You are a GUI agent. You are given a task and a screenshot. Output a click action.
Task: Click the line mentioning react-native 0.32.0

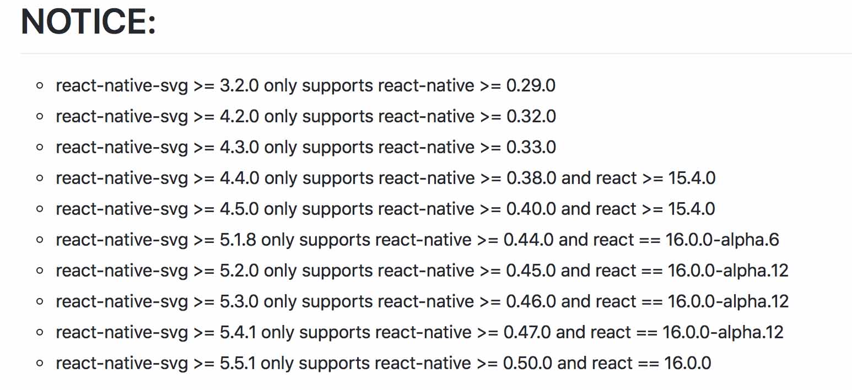pyautogui.click(x=306, y=117)
